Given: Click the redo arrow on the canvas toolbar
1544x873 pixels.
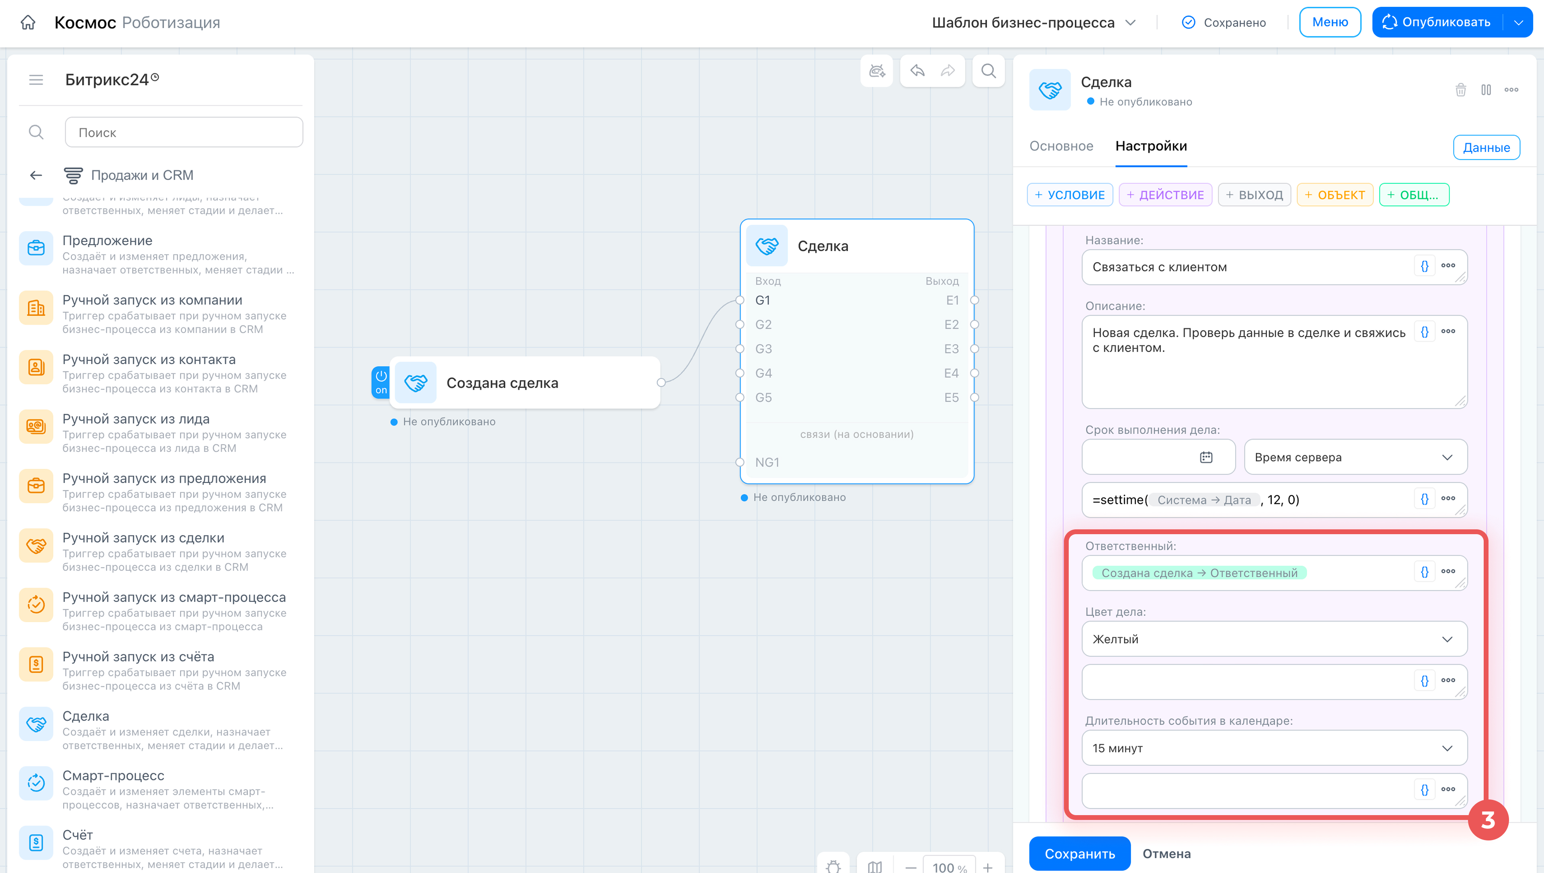Looking at the screenshot, I should (948, 71).
